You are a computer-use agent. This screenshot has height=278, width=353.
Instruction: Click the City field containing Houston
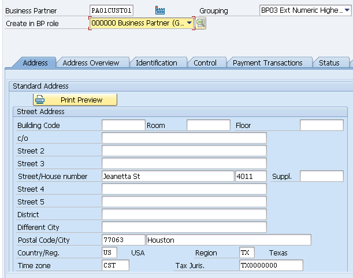[x=228, y=240]
